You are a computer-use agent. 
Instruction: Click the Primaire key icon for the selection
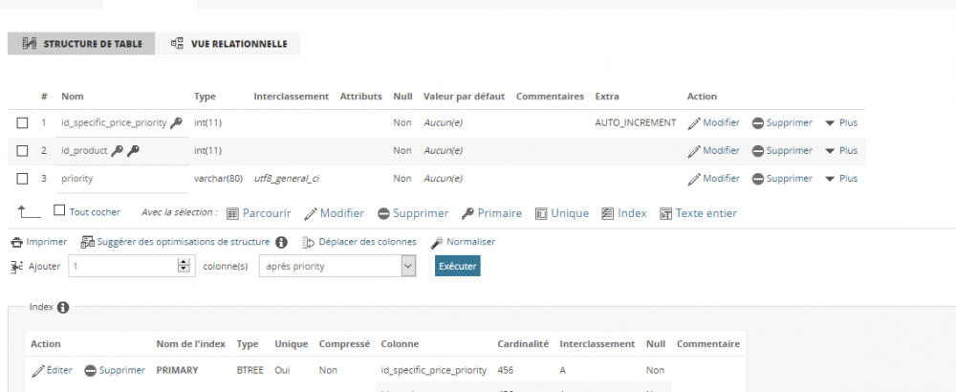pos(467,213)
